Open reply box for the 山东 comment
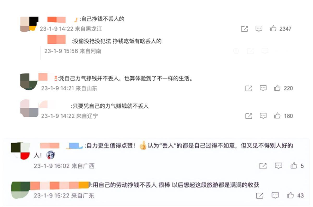This screenshot has width=313, height=207. tap(263, 88)
